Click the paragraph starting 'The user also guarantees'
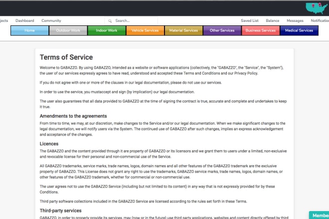 click(x=163, y=104)
